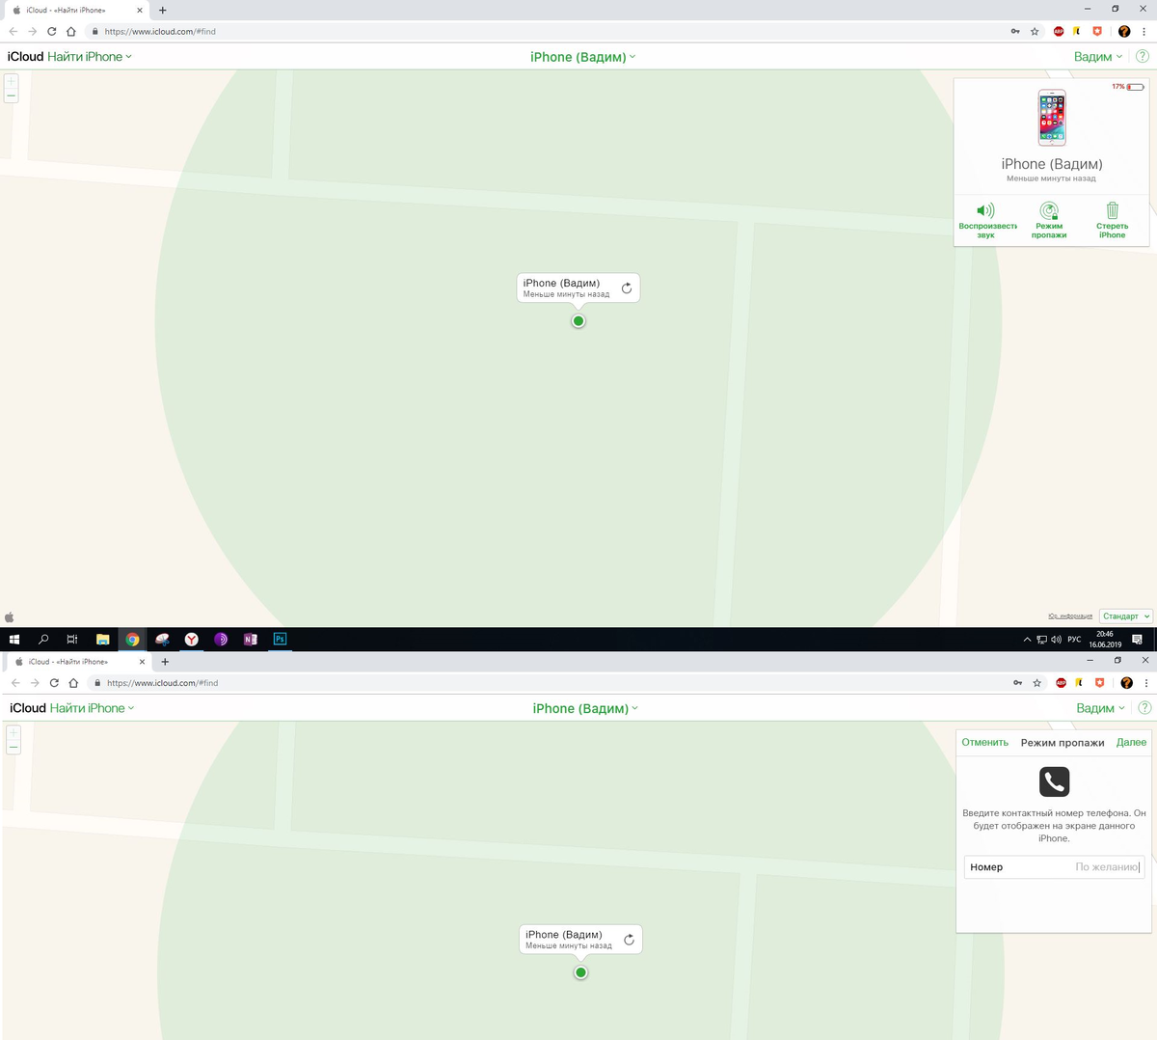The height and width of the screenshot is (1040, 1157).
Task: Open Юр. информация link on map
Action: click(x=1070, y=616)
